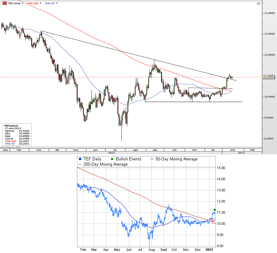Click the ago month label on upper timeline

pos(135,150)
